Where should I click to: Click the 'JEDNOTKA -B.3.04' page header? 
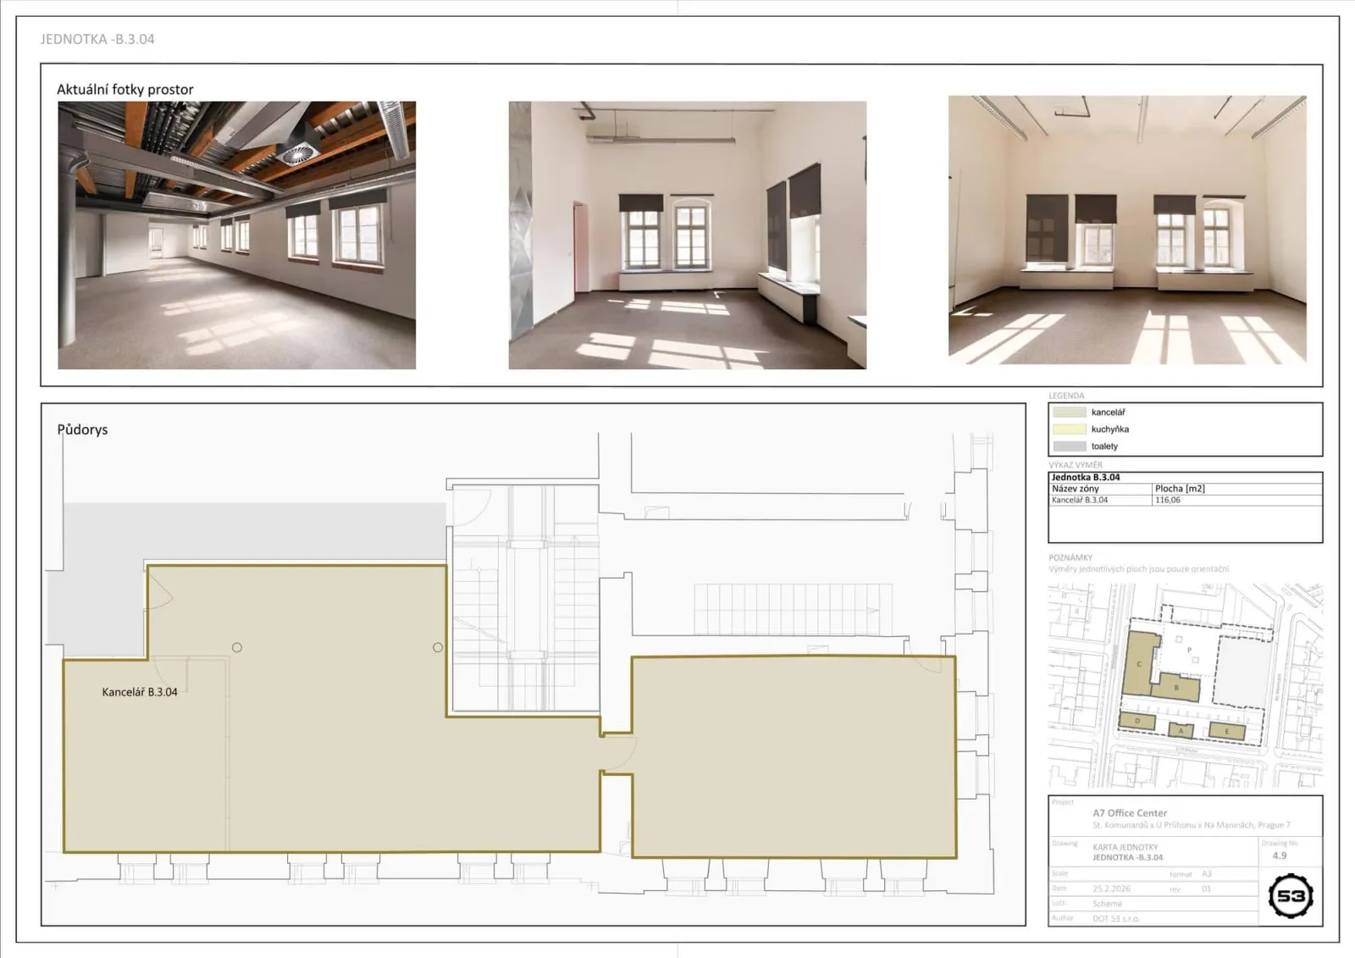[97, 39]
